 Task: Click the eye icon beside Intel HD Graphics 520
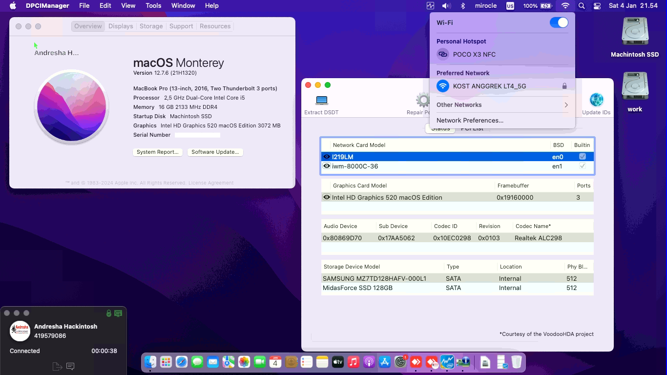[327, 197]
